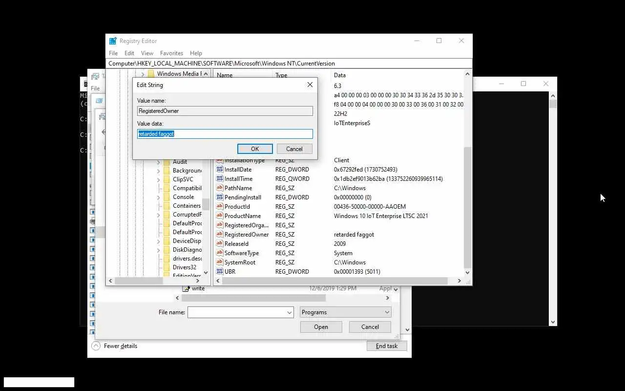625x391 pixels.
Task: Click the RegisteredOrganization value icon
Action: 220,225
